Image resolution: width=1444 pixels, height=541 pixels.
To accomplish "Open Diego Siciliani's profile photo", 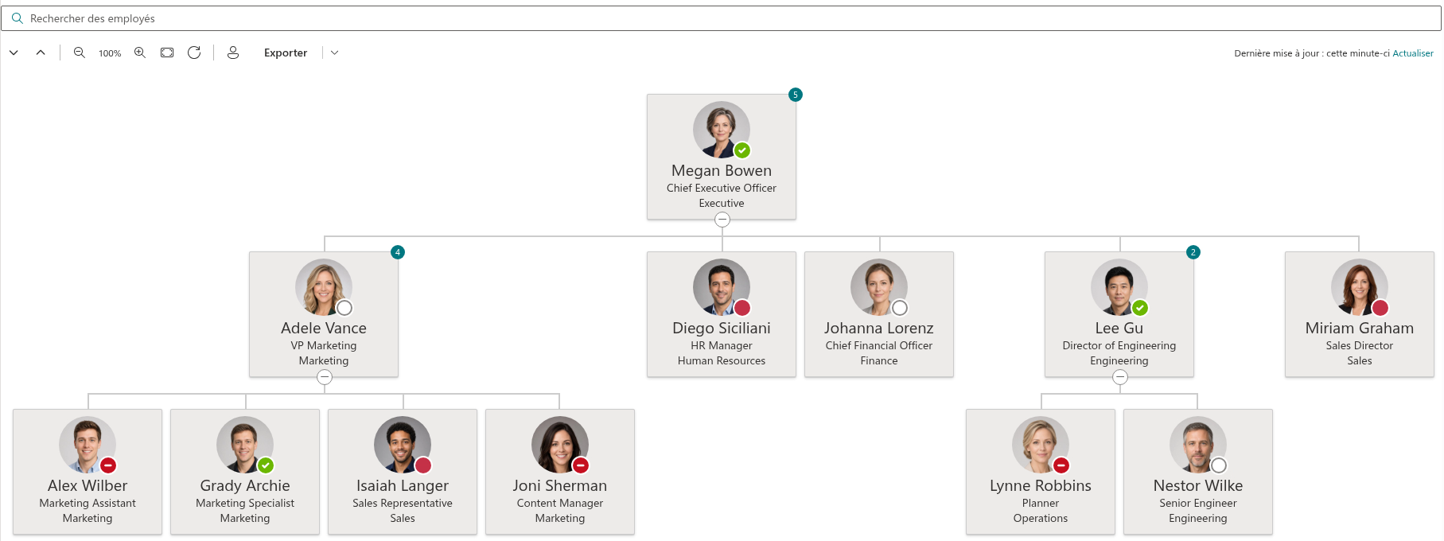I will click(x=722, y=287).
